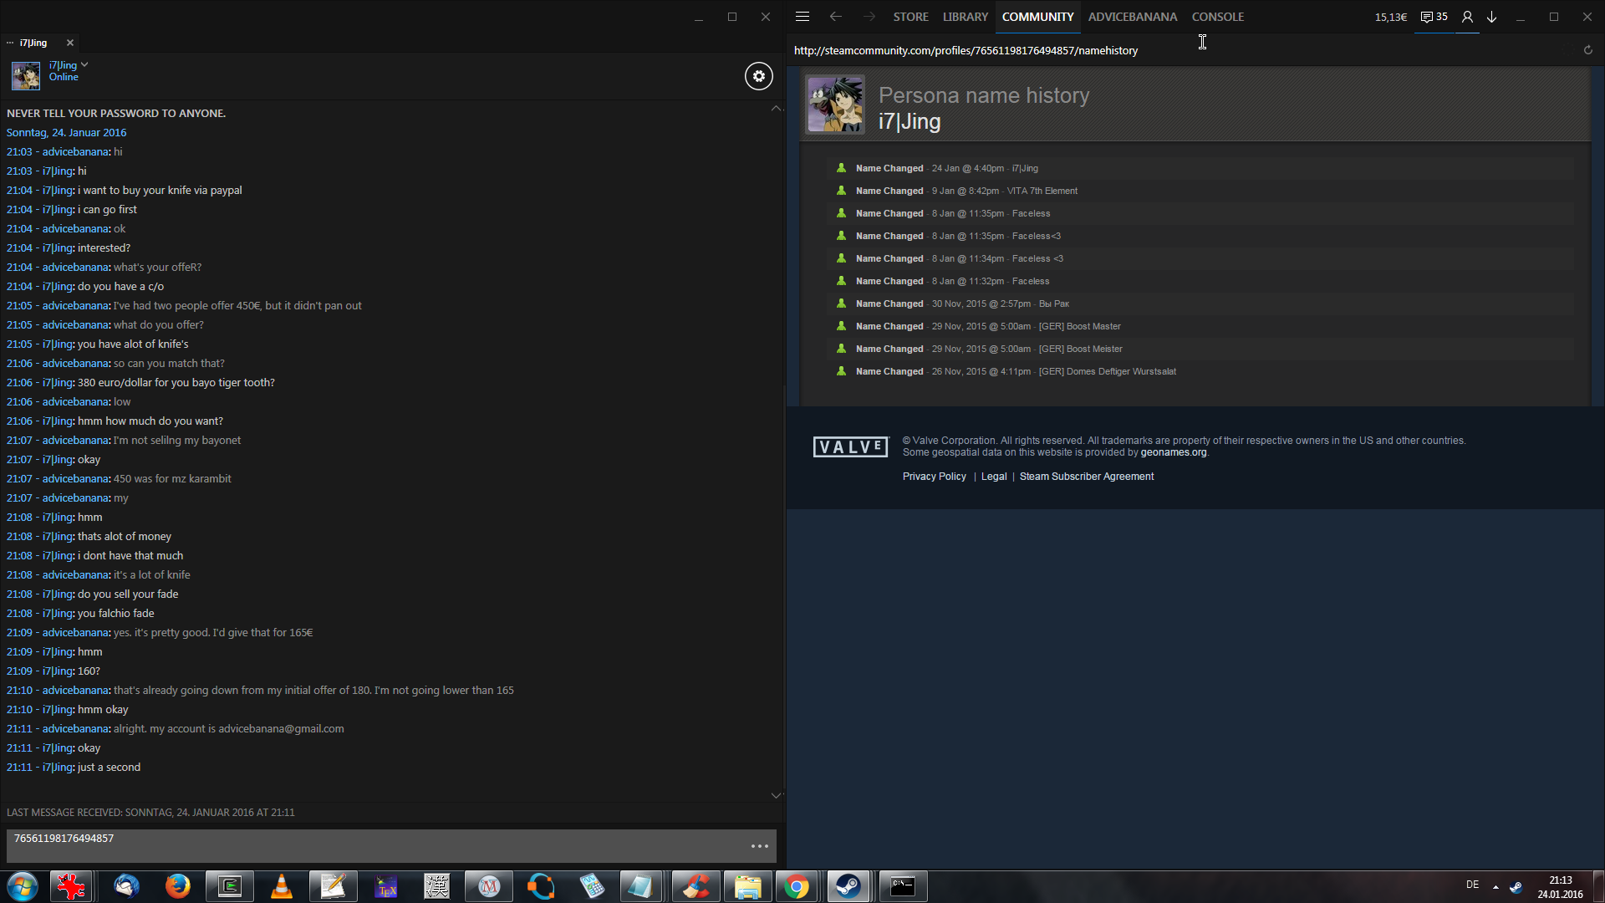Open the chat more-options ellipsis button
Image resolution: width=1605 pixels, height=903 pixels.
(759, 846)
